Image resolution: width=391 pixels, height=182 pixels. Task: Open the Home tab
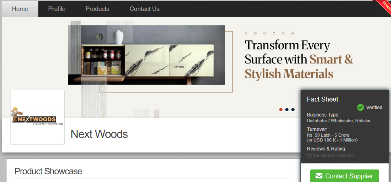(x=20, y=9)
